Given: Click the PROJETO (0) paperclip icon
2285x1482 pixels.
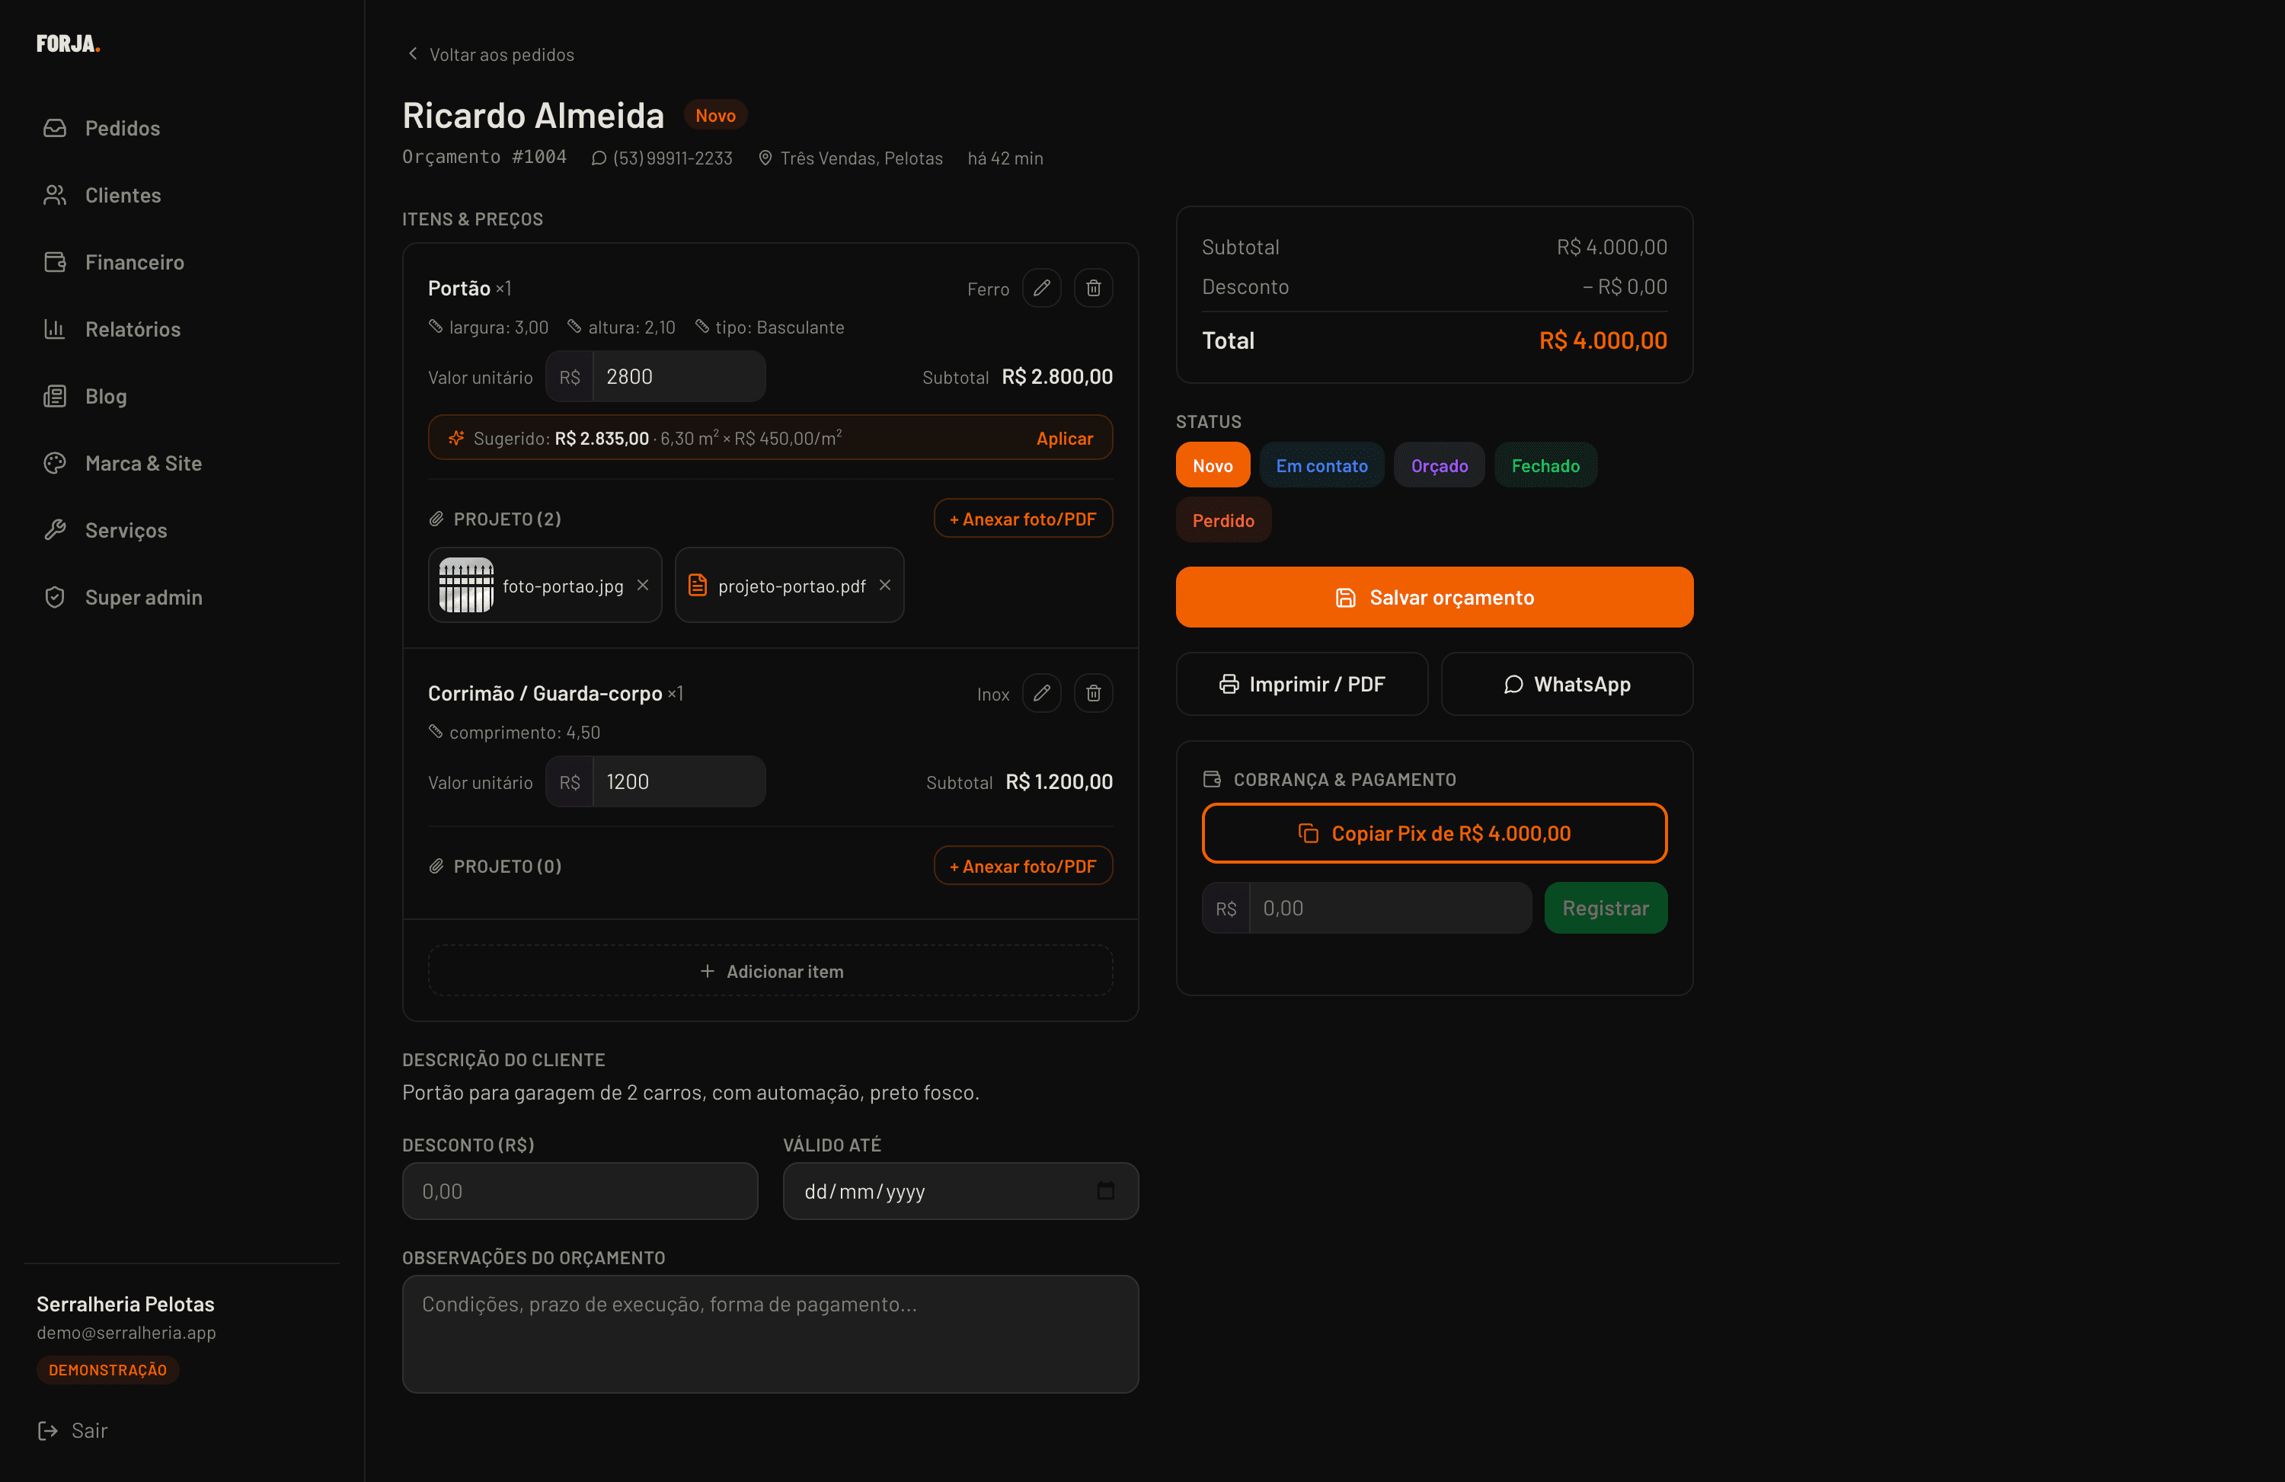Looking at the screenshot, I should click(x=437, y=867).
